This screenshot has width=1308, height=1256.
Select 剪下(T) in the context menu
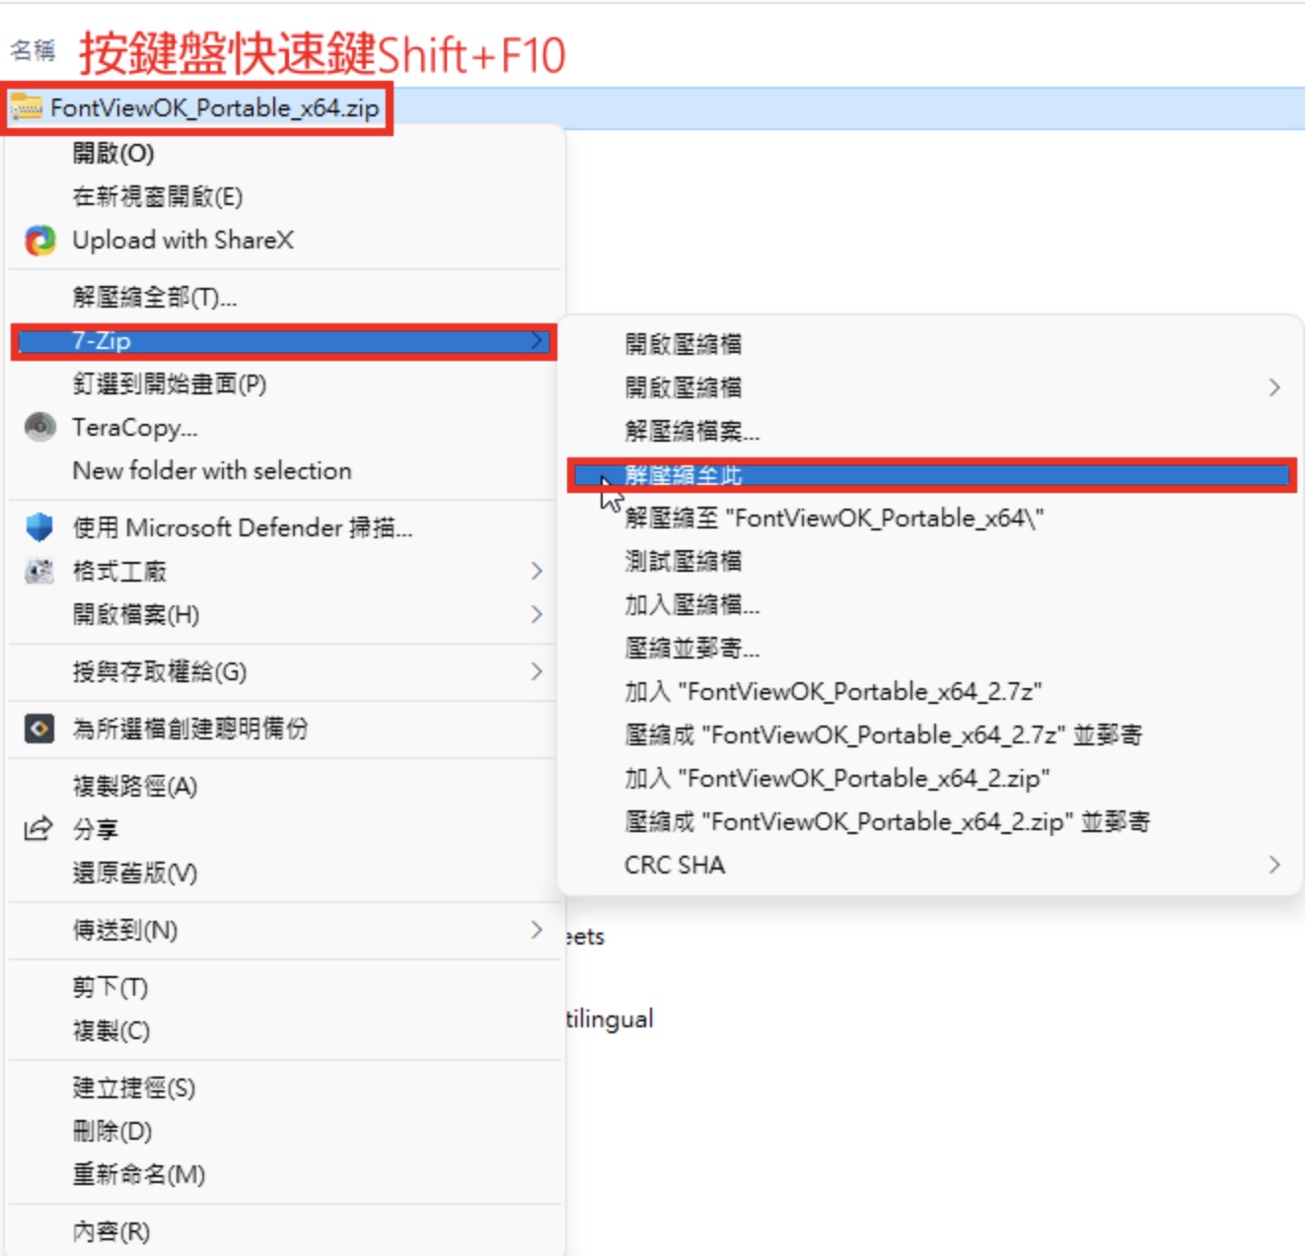pos(285,988)
